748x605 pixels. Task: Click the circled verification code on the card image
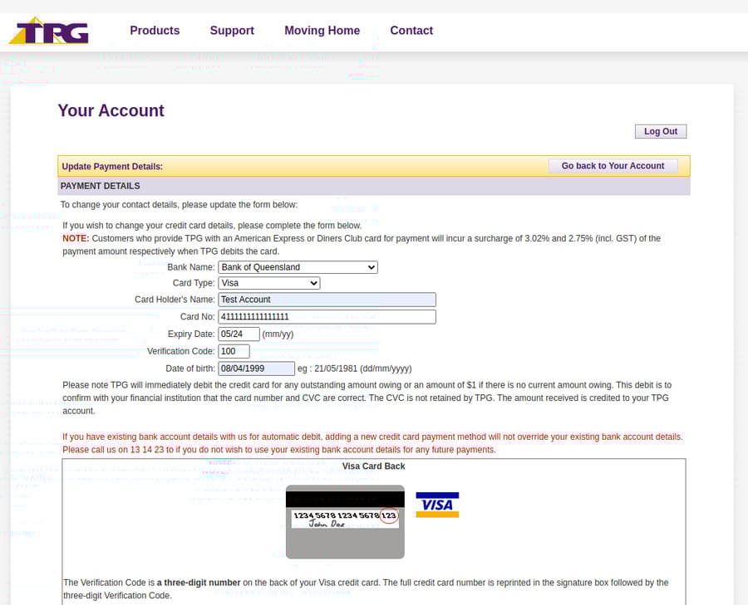(x=387, y=516)
